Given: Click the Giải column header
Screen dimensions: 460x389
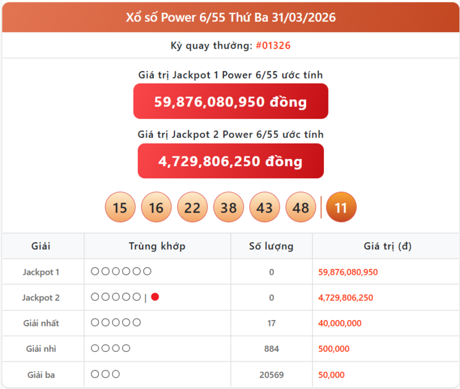Looking at the screenshot, I should [x=41, y=246].
